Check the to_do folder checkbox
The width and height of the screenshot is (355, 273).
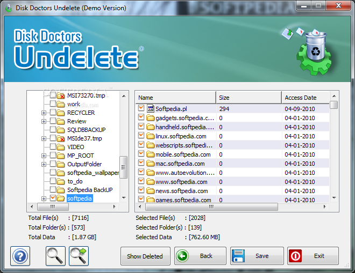pyautogui.click(x=53, y=181)
